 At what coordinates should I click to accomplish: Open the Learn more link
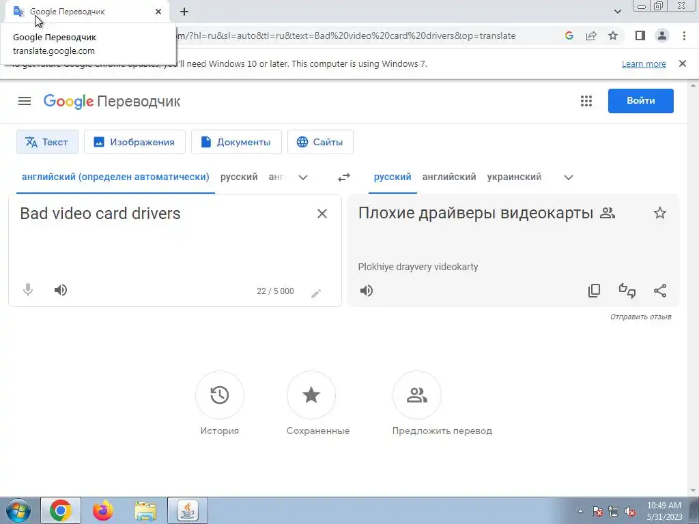click(644, 63)
